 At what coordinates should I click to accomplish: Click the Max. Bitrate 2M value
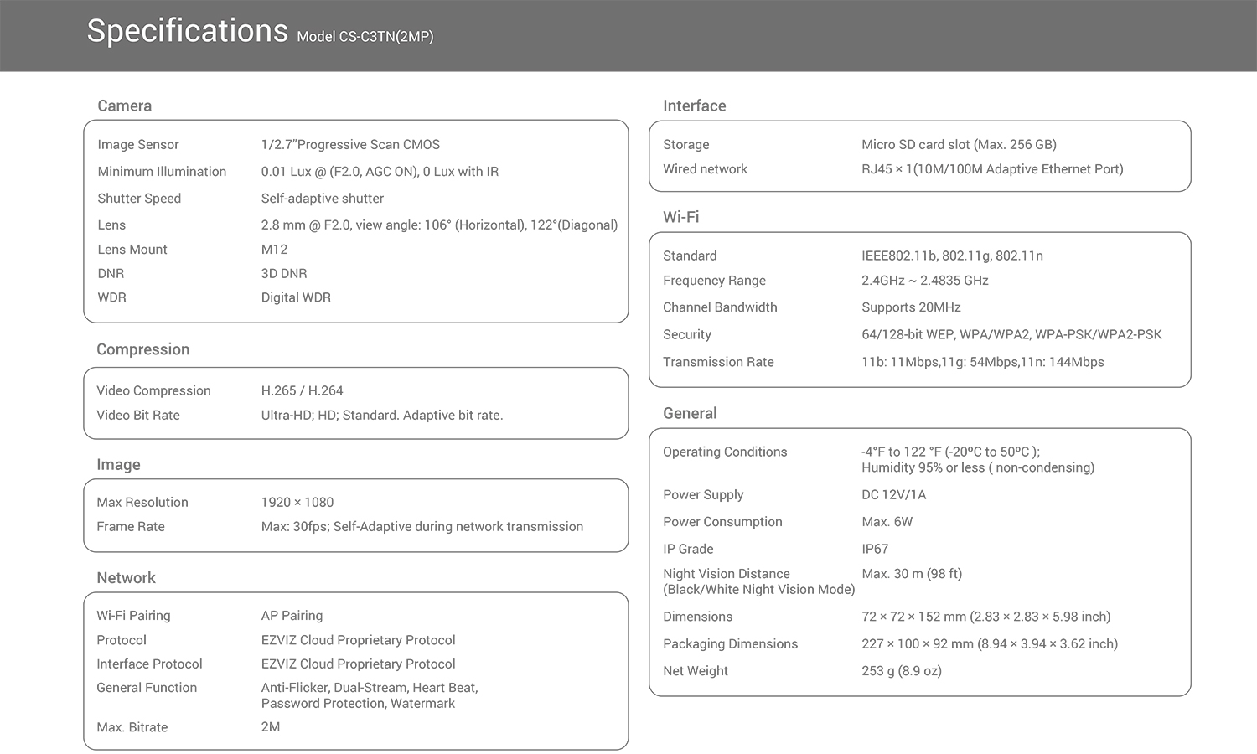tap(270, 727)
